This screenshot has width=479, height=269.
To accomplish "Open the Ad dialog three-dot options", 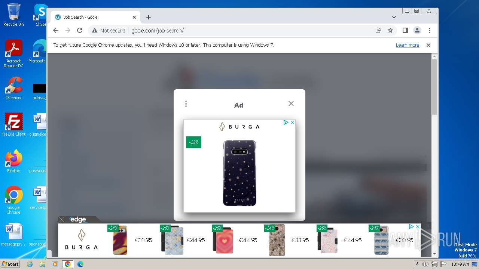I will coord(186,104).
